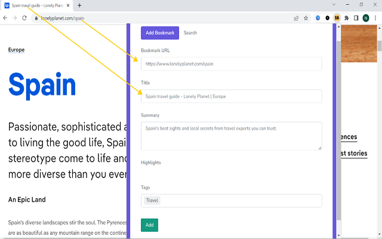Image resolution: width=382 pixels, height=239 pixels.
Task: Open the Chrome three-dot menu
Action: click(375, 18)
